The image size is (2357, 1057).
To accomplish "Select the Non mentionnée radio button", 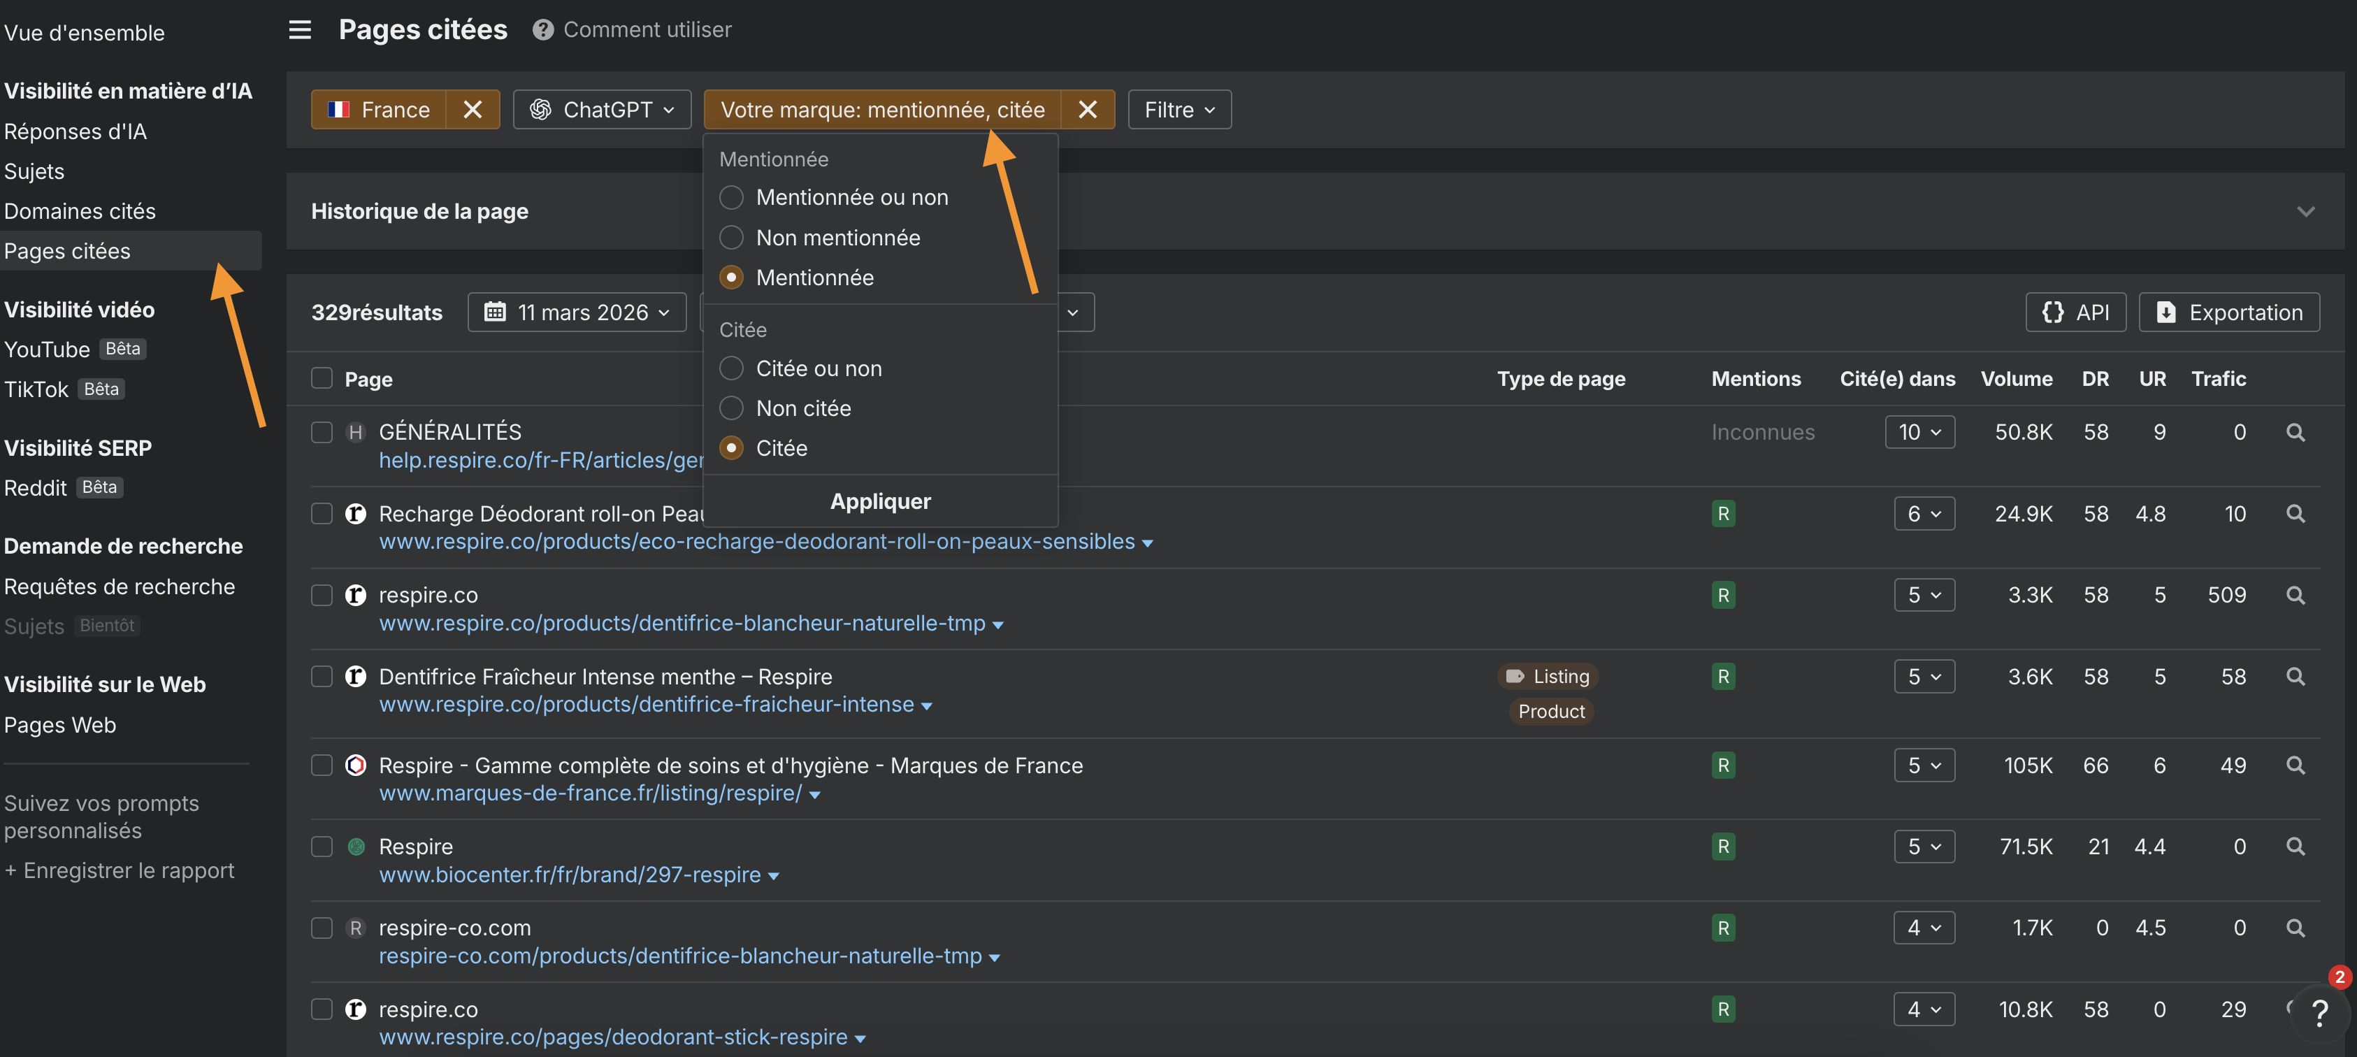I will 731,237.
